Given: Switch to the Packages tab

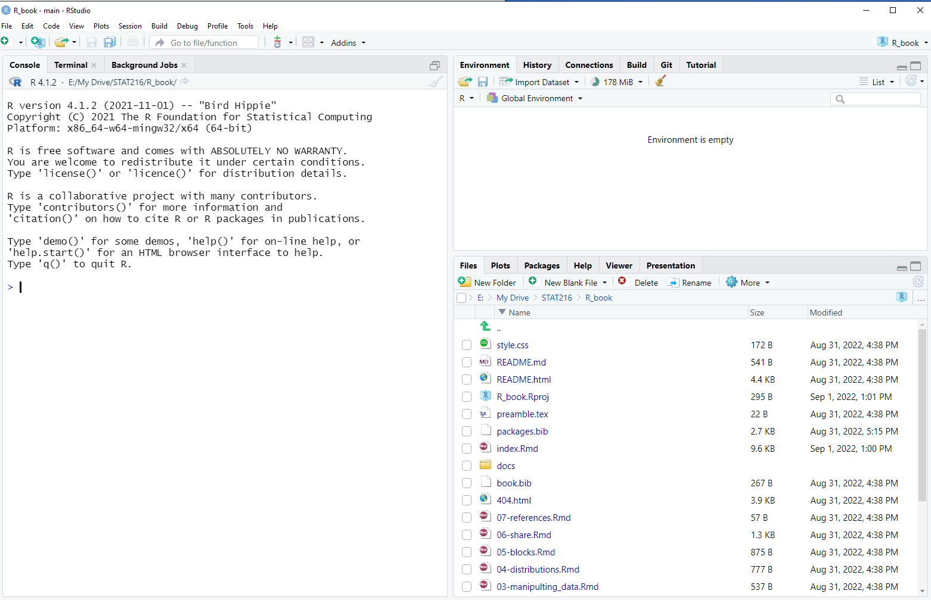Looking at the screenshot, I should [542, 265].
